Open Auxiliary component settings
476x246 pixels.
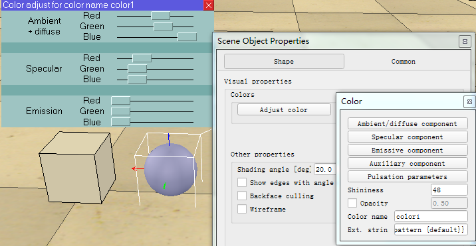(408, 164)
